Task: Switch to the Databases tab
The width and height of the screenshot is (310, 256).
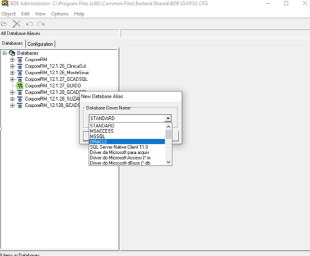Action: coord(12,43)
